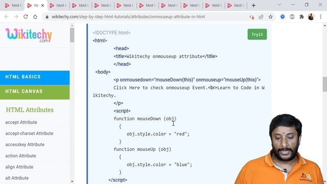Open the accept-charset Attribute link
327x184 pixels.
point(29,133)
